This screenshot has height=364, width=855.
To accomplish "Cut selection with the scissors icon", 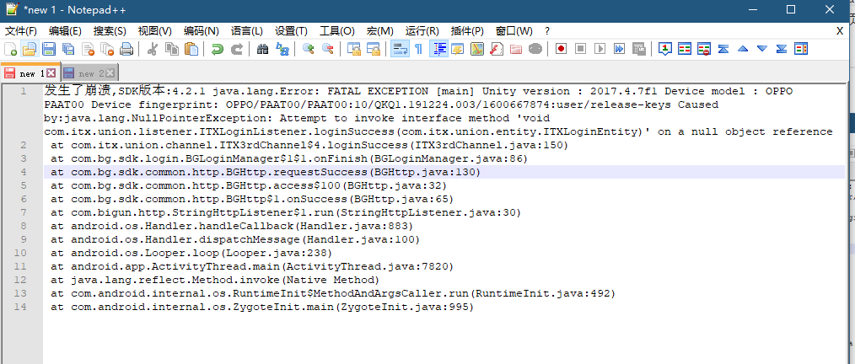I will 152,49.
